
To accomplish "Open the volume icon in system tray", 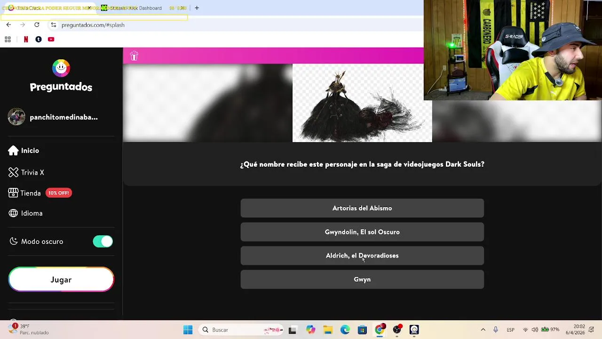I will tap(535, 330).
